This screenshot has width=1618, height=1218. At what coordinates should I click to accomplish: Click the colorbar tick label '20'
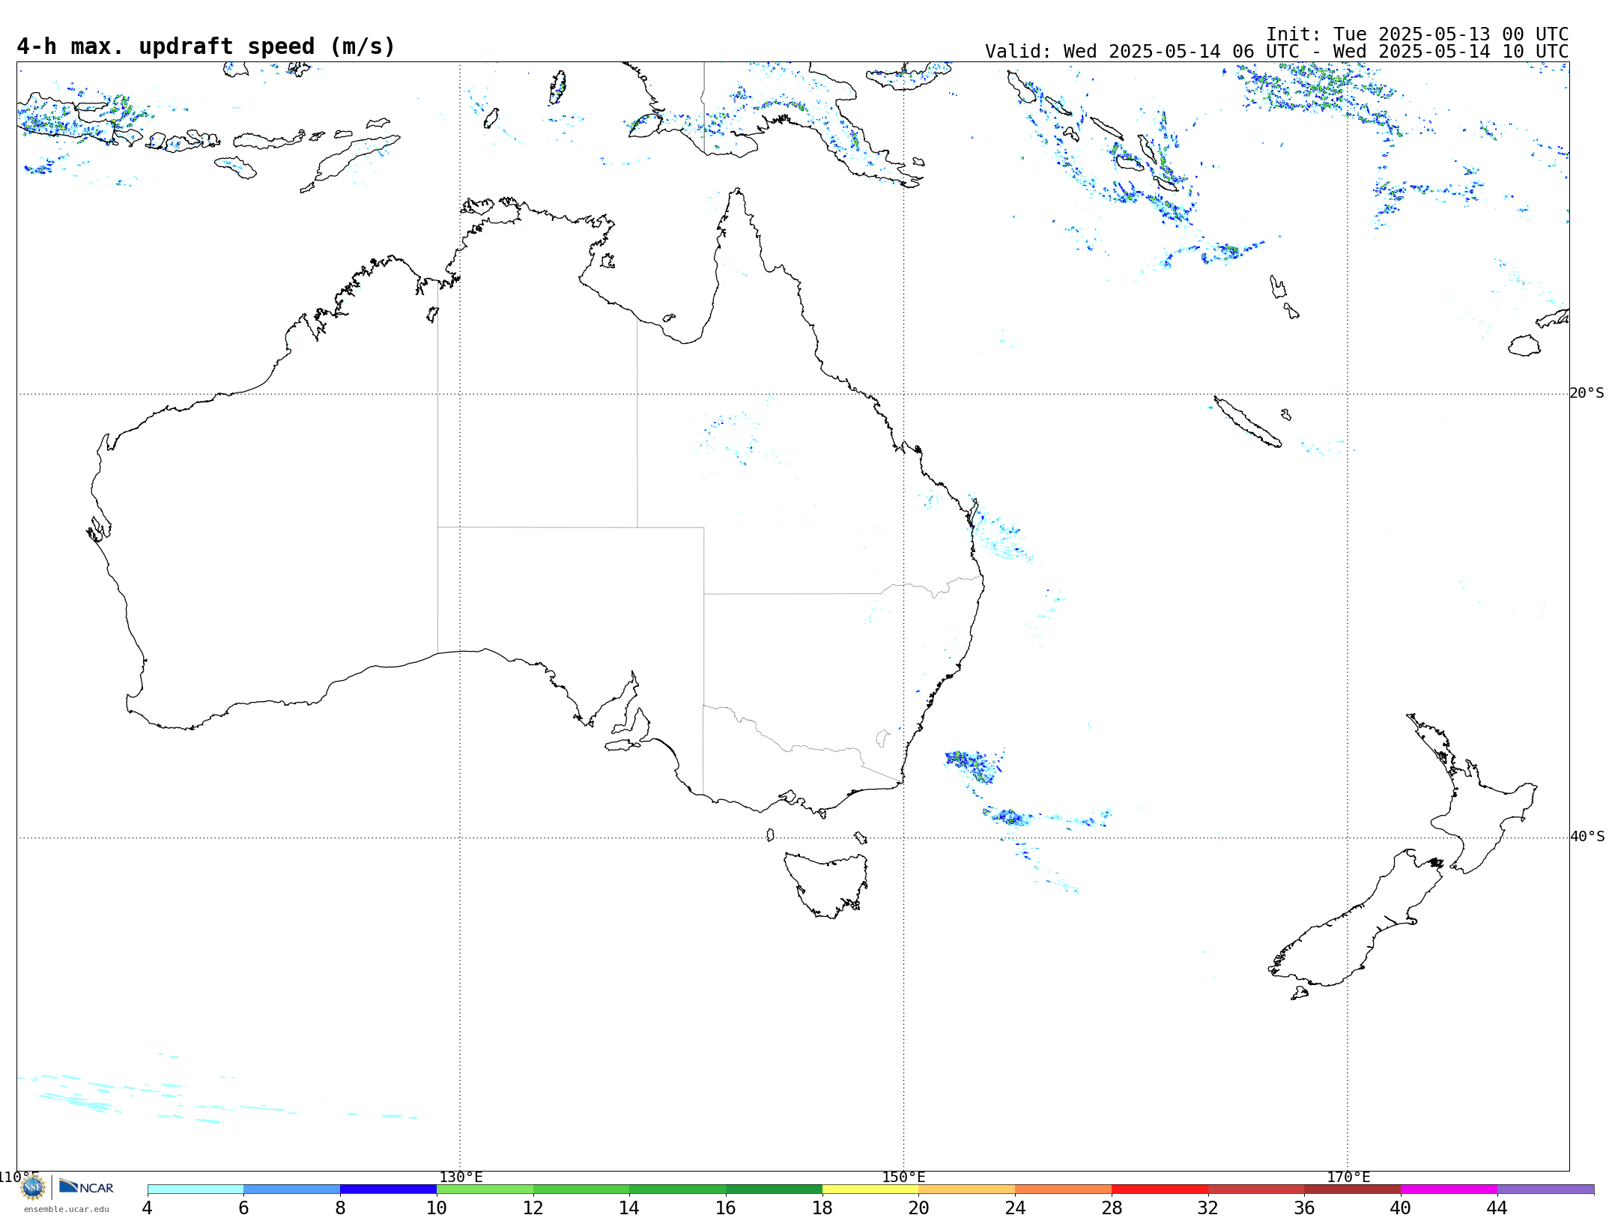click(x=918, y=1208)
